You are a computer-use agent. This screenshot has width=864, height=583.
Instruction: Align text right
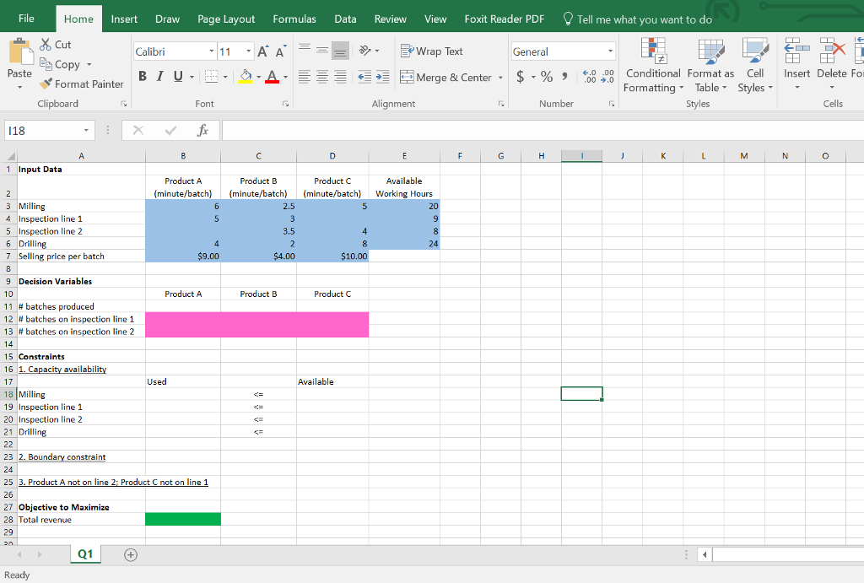[x=341, y=77]
